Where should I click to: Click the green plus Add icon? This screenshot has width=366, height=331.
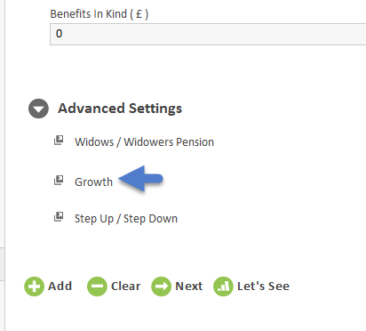[x=35, y=287]
